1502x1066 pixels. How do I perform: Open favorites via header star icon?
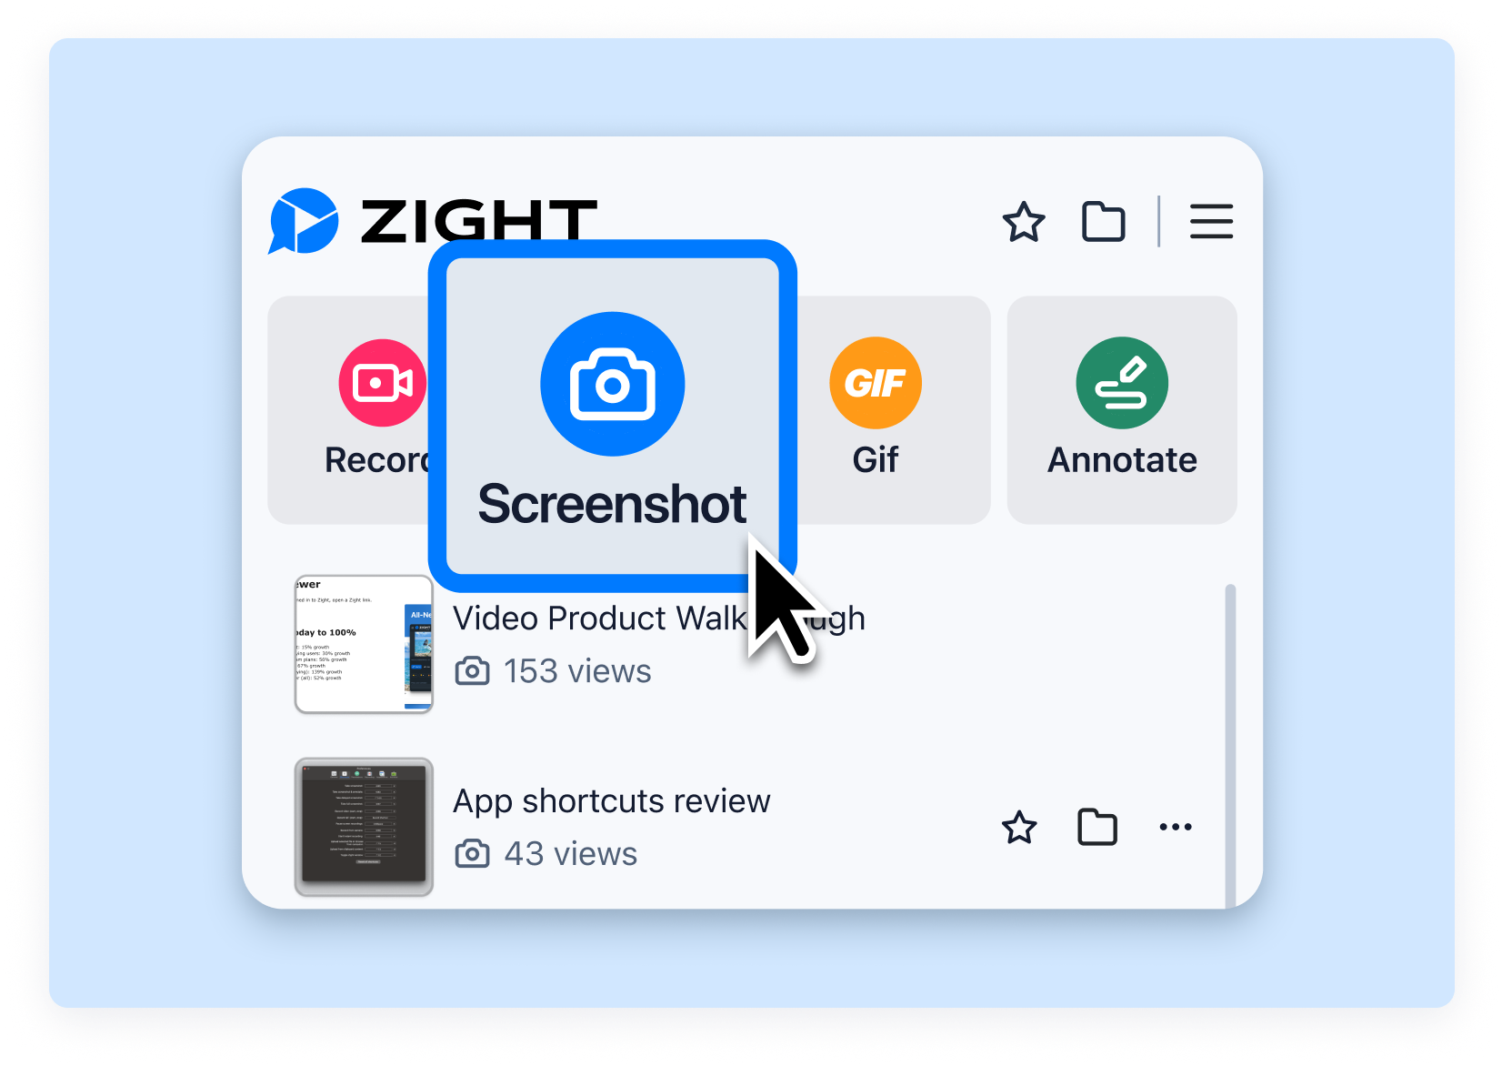tap(1024, 222)
